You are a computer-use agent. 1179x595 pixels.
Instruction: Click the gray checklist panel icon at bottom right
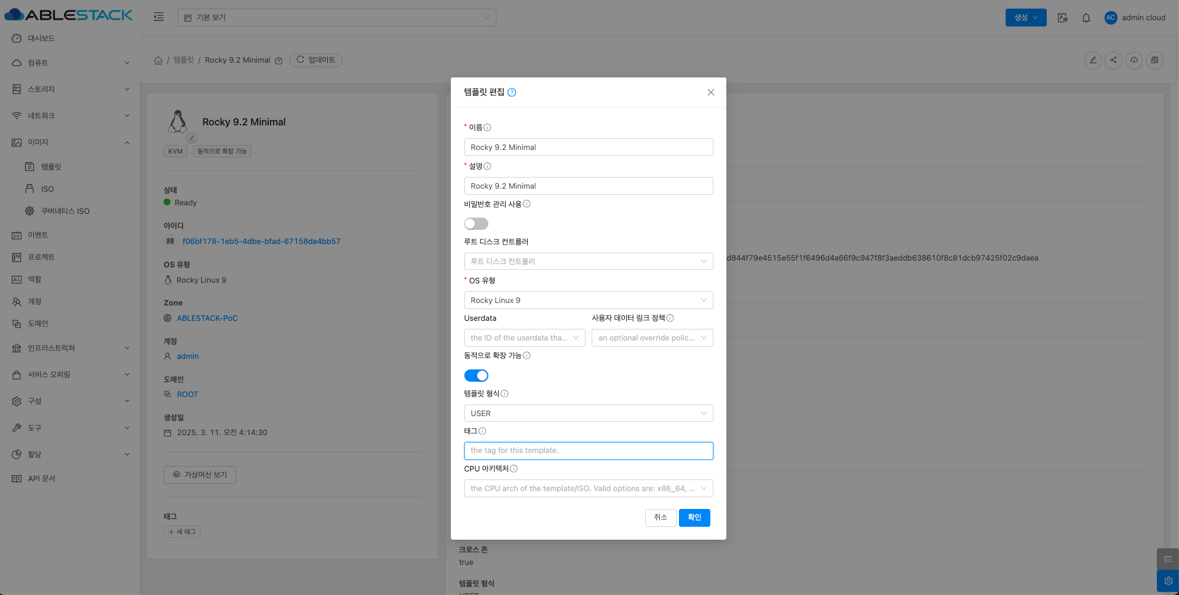point(1168,559)
